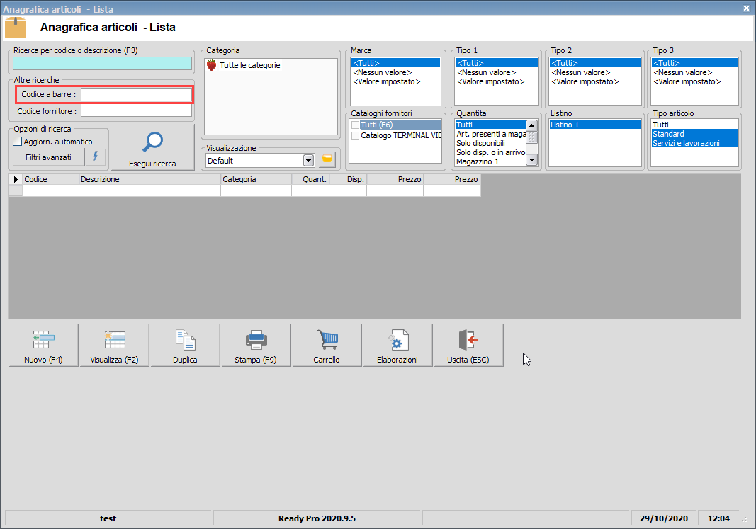The width and height of the screenshot is (756, 529).
Task: Click the Duplica duplicate icon button
Action: 185,345
